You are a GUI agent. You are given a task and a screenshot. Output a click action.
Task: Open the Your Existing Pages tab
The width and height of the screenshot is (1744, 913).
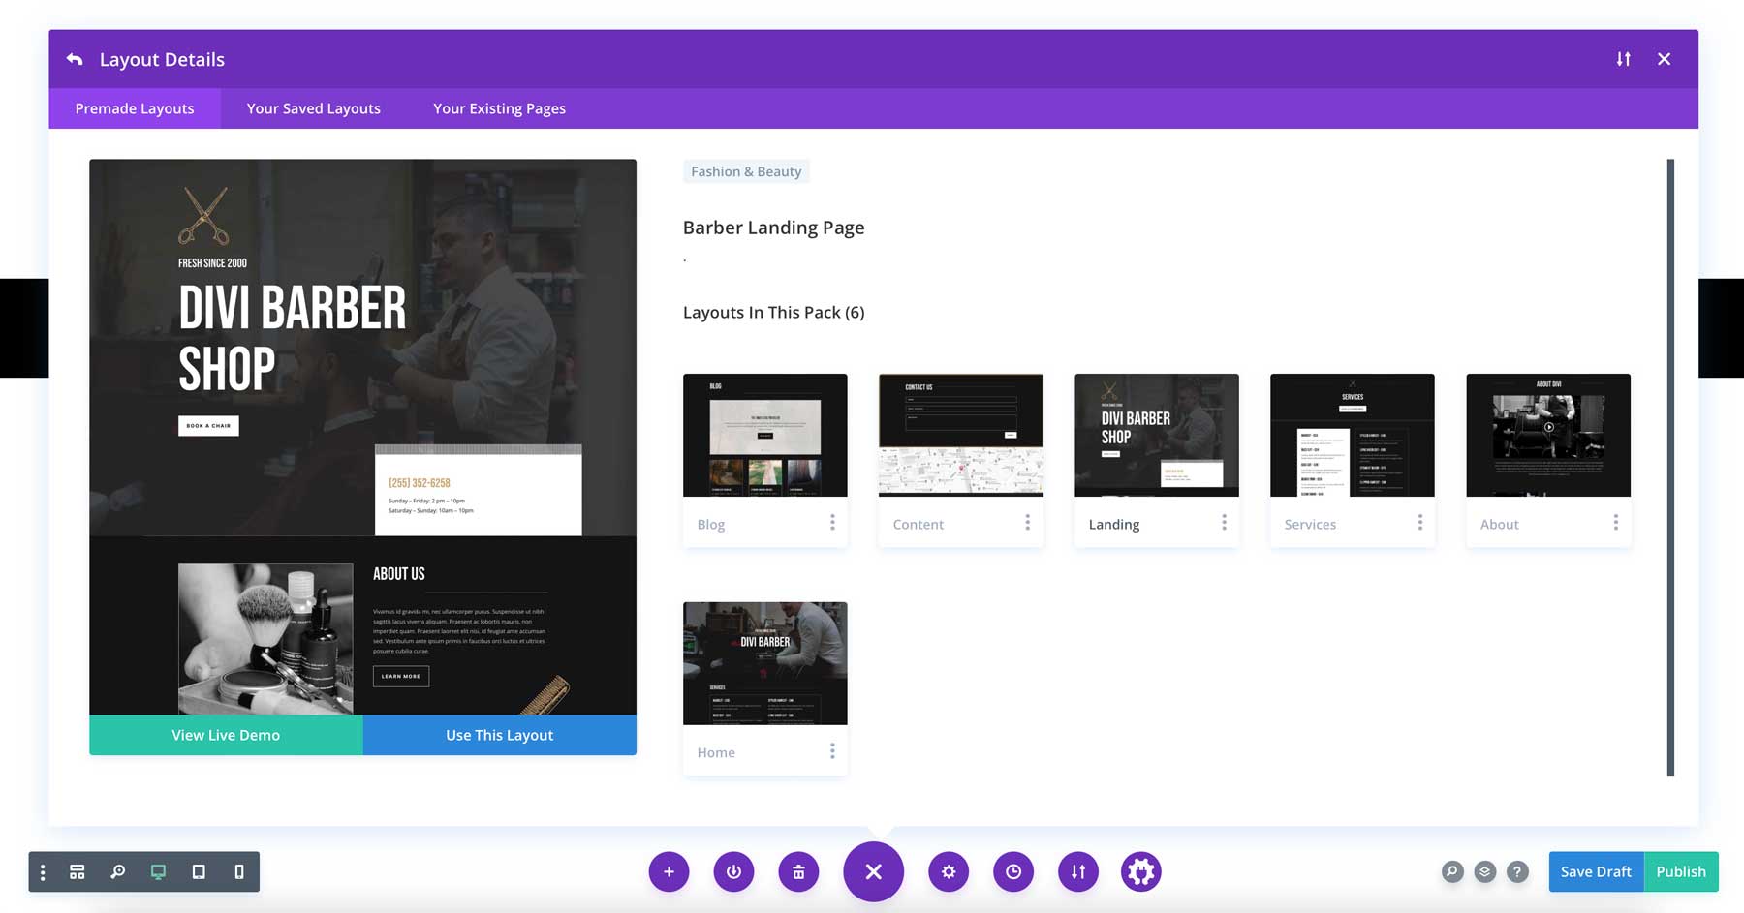pyautogui.click(x=498, y=108)
